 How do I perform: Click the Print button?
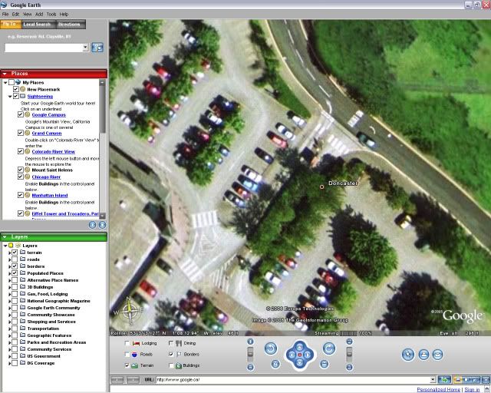tap(423, 355)
